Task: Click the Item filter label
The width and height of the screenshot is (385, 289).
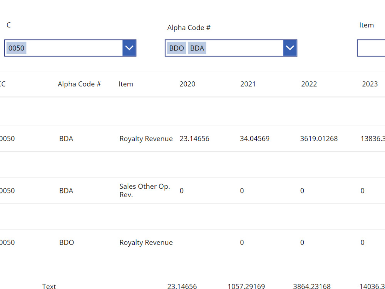Action: (x=367, y=25)
